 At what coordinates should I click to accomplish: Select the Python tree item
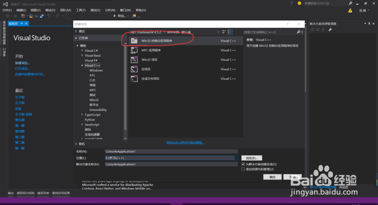tap(90, 120)
